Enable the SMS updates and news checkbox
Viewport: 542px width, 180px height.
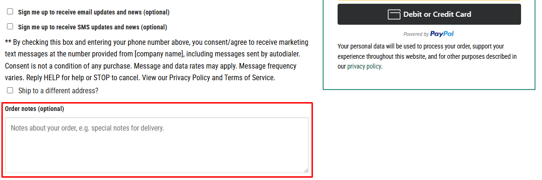[10, 26]
